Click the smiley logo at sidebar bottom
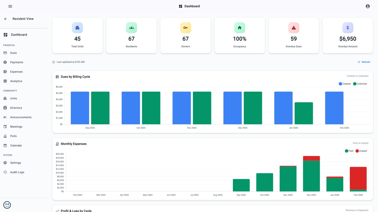 click(x=7, y=205)
